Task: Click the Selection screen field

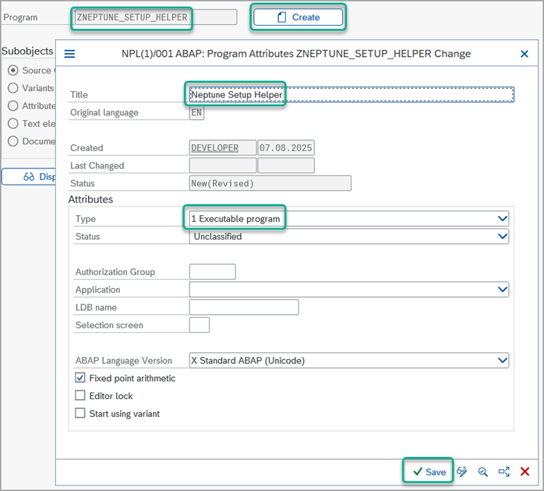Action: click(x=200, y=325)
